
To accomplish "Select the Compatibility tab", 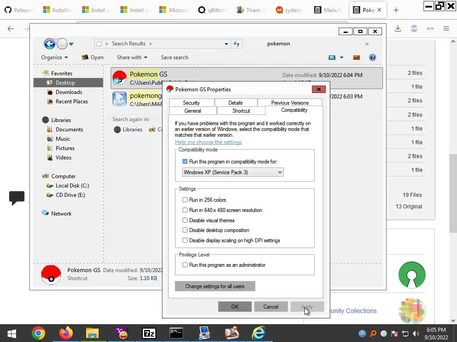I will pos(294,110).
